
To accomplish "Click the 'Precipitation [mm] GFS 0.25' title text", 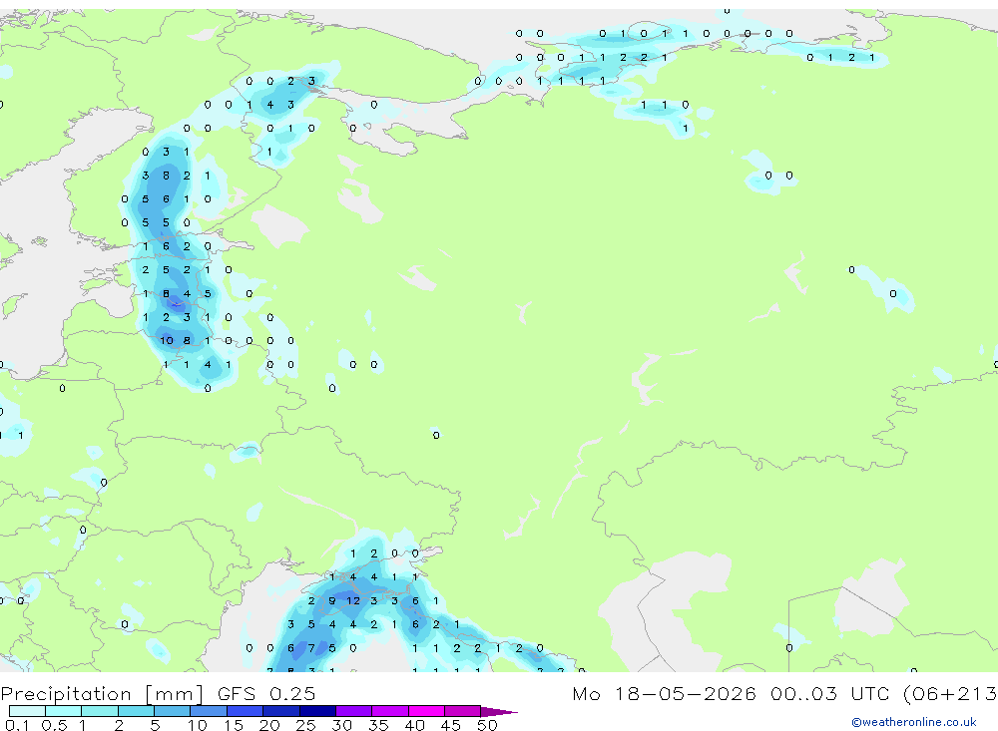I will tap(158, 693).
